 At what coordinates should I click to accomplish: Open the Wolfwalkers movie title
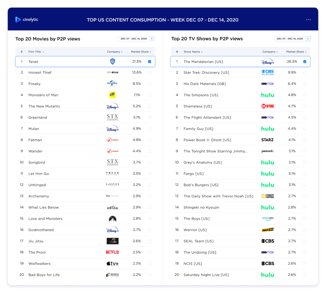click(39, 263)
